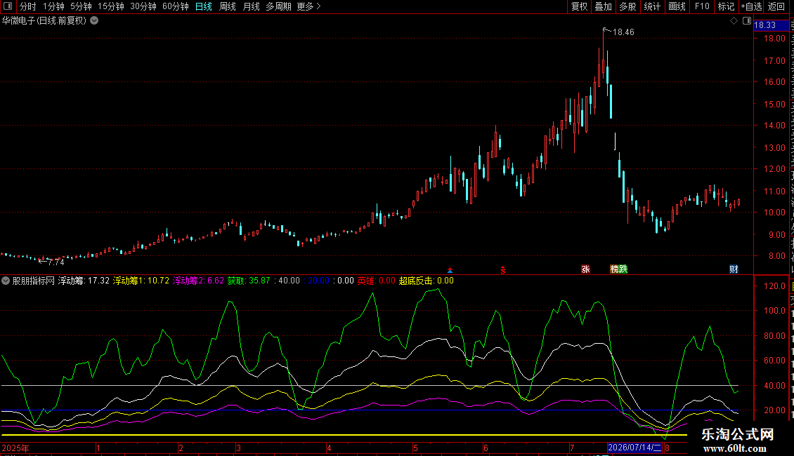Select the 30分钟 period
This screenshot has height=456, width=794.
pos(143,6)
